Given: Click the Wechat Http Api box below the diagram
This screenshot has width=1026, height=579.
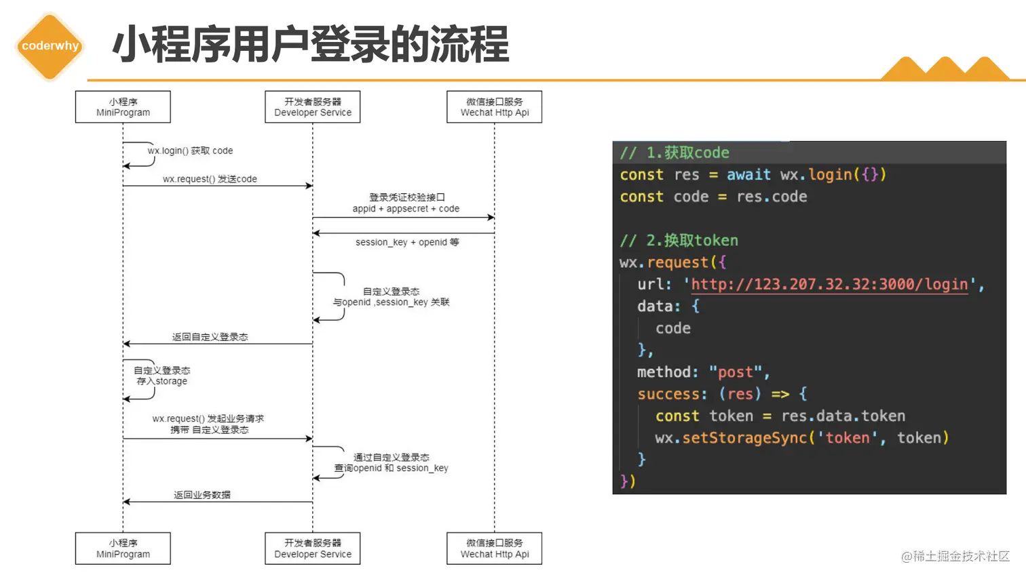Looking at the screenshot, I should [x=495, y=548].
